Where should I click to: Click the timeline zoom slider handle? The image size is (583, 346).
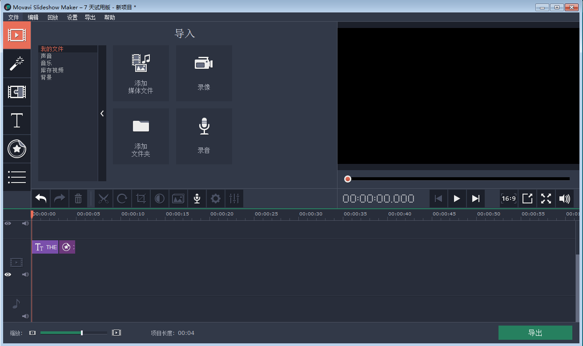82,333
